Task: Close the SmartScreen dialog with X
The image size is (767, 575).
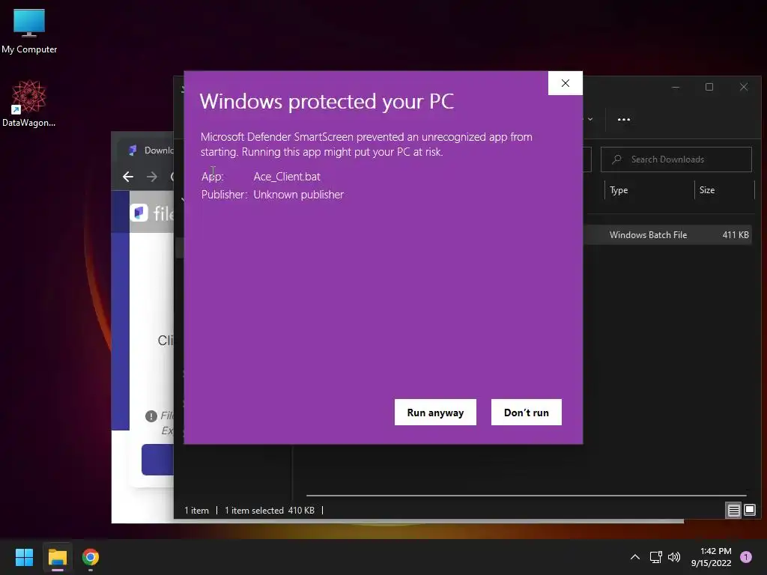Action: (x=565, y=83)
